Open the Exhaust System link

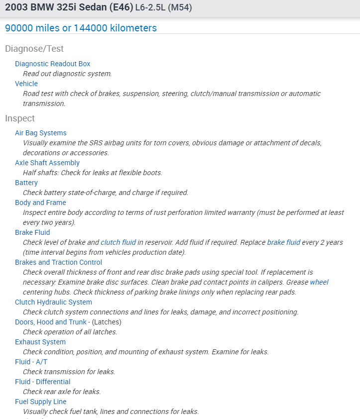pyautogui.click(x=40, y=342)
